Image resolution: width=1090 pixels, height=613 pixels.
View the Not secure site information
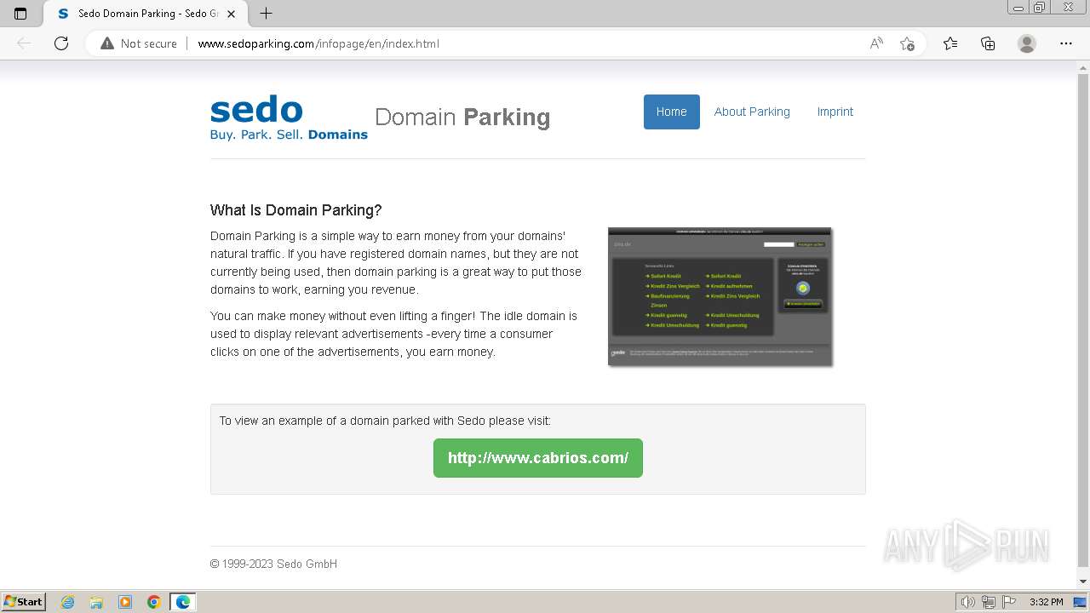click(x=139, y=43)
